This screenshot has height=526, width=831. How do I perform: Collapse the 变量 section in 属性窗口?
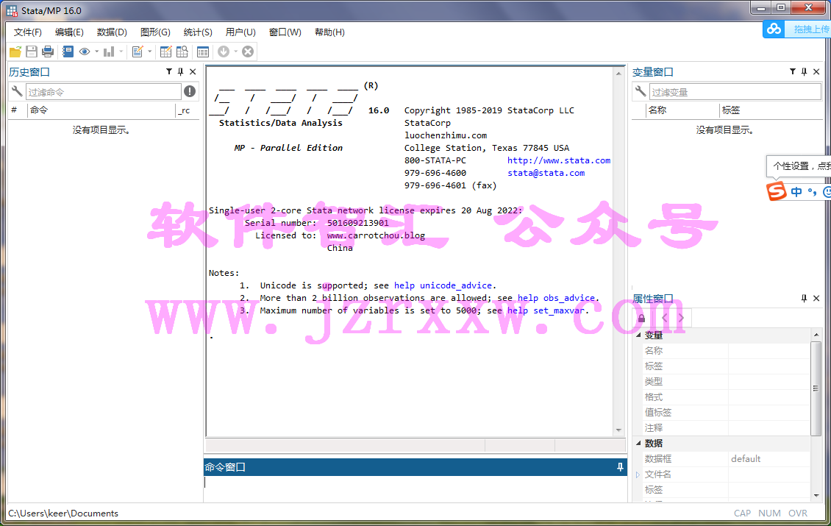pos(638,335)
